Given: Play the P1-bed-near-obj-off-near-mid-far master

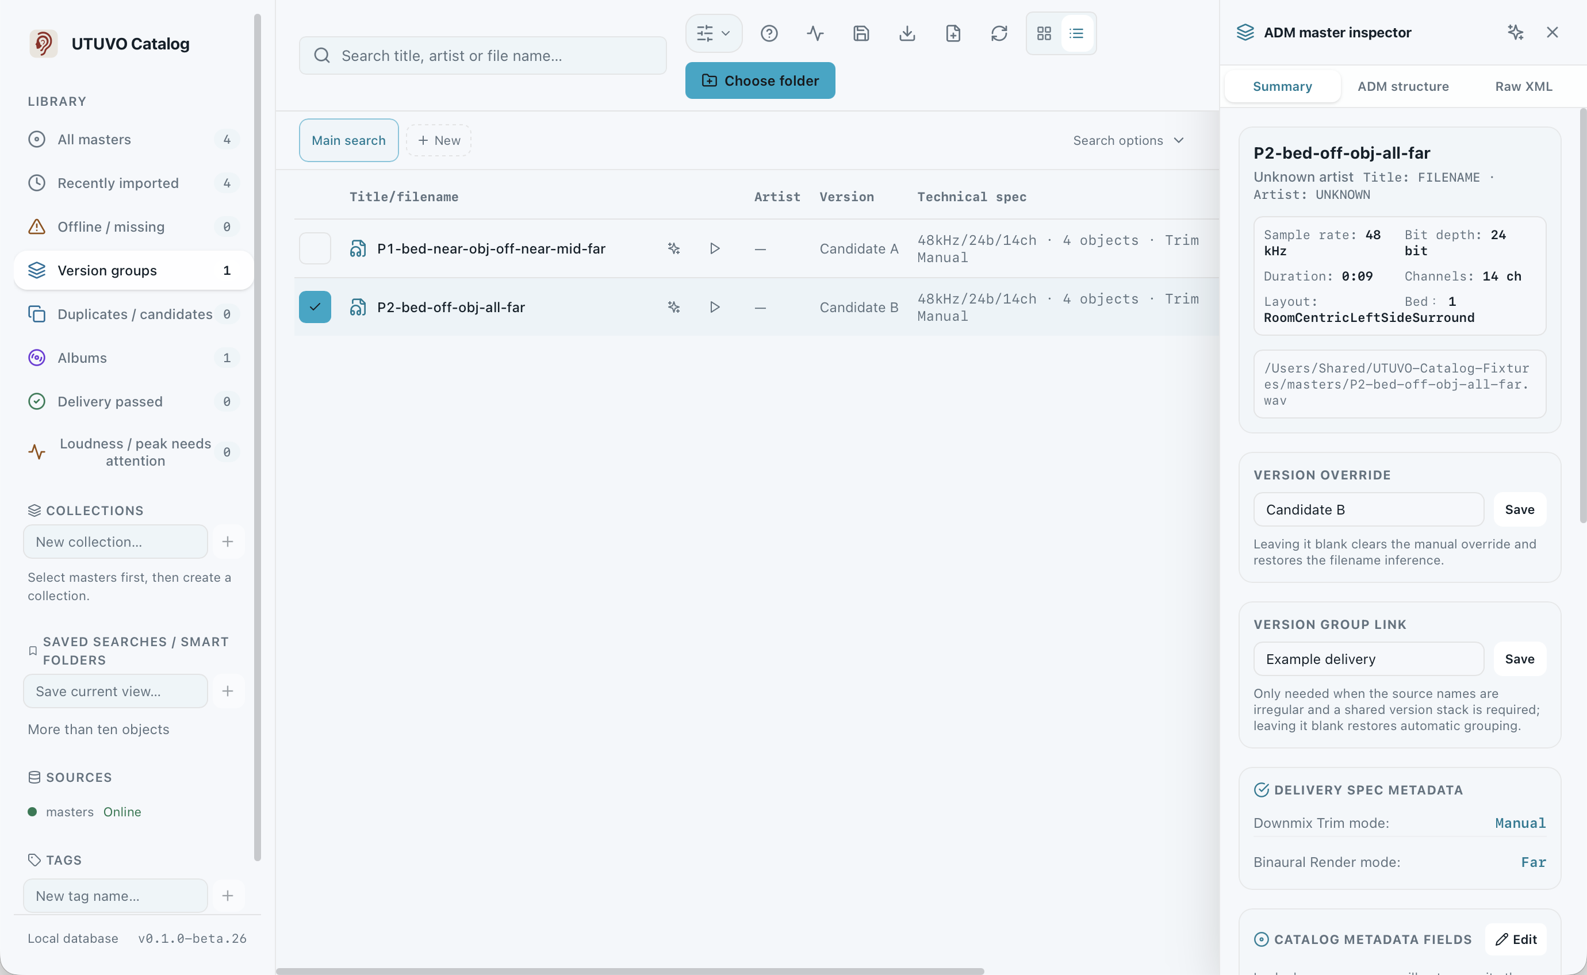Looking at the screenshot, I should point(714,249).
